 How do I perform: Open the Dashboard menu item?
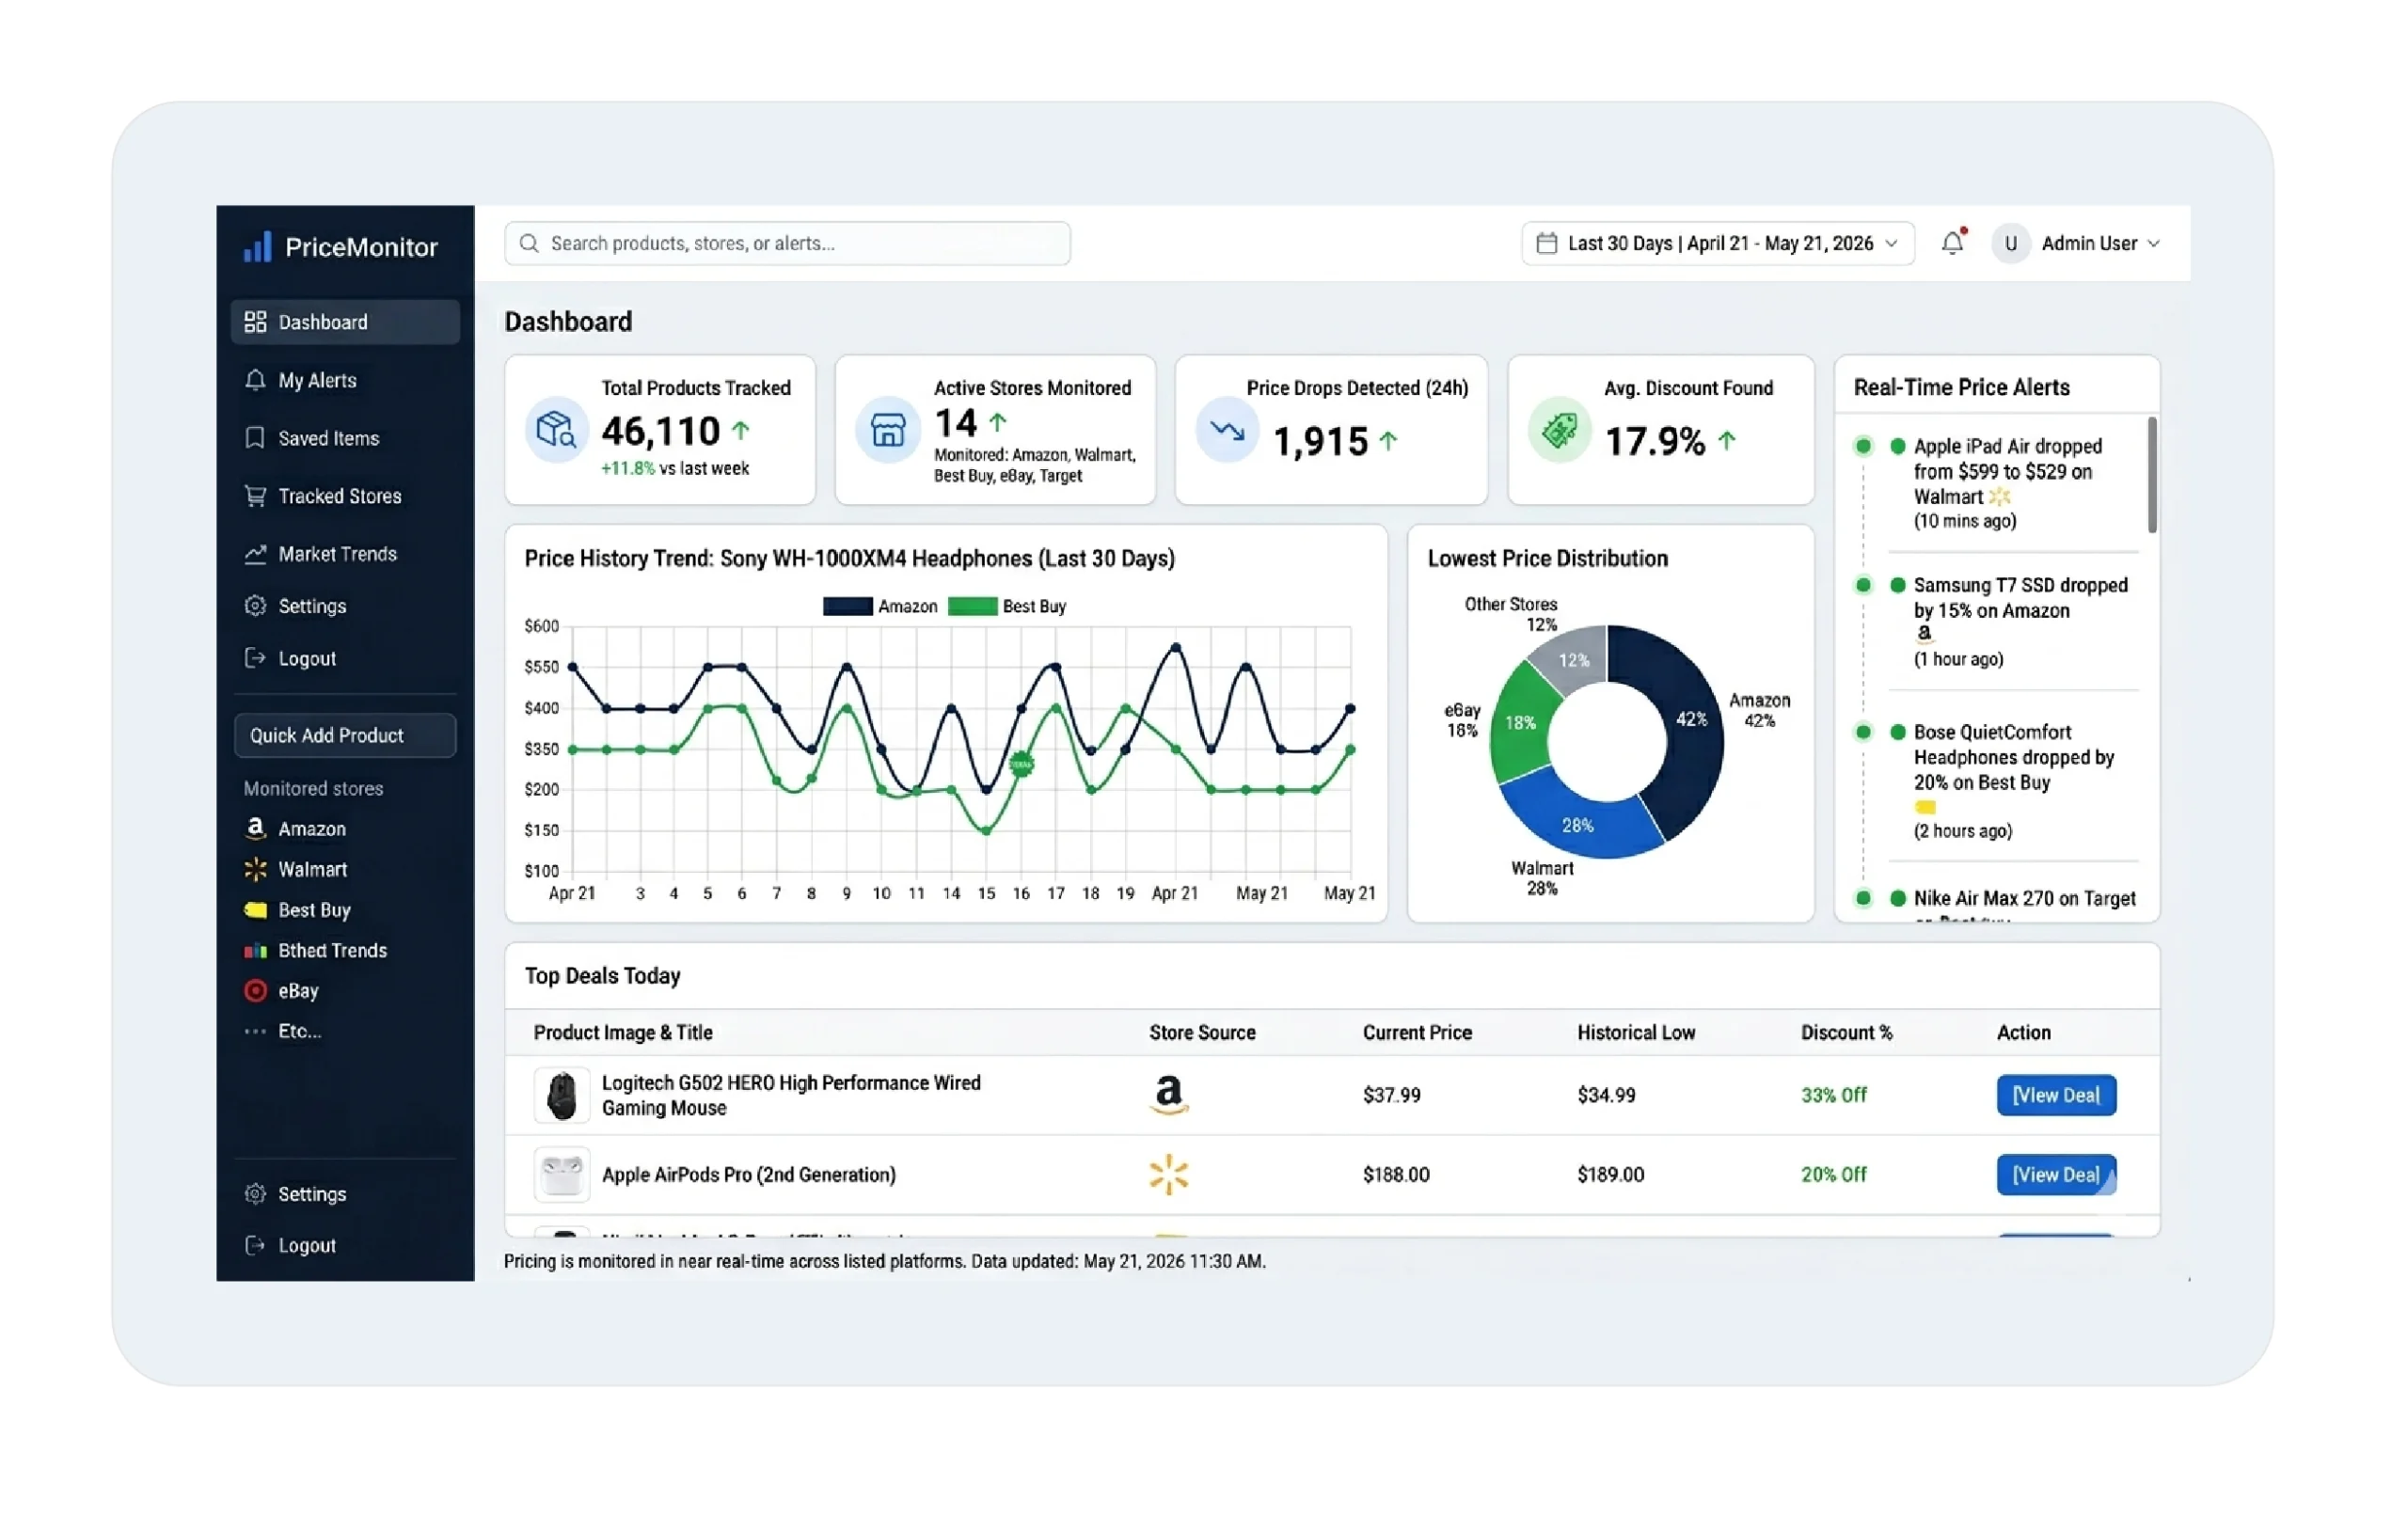pos(345,321)
